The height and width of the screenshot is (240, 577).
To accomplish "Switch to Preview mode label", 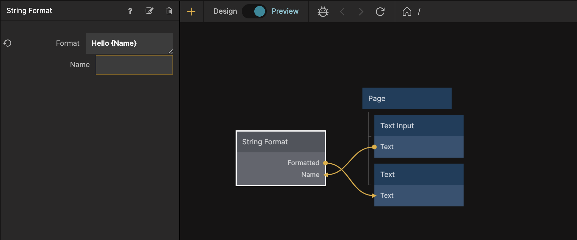I will click(285, 11).
